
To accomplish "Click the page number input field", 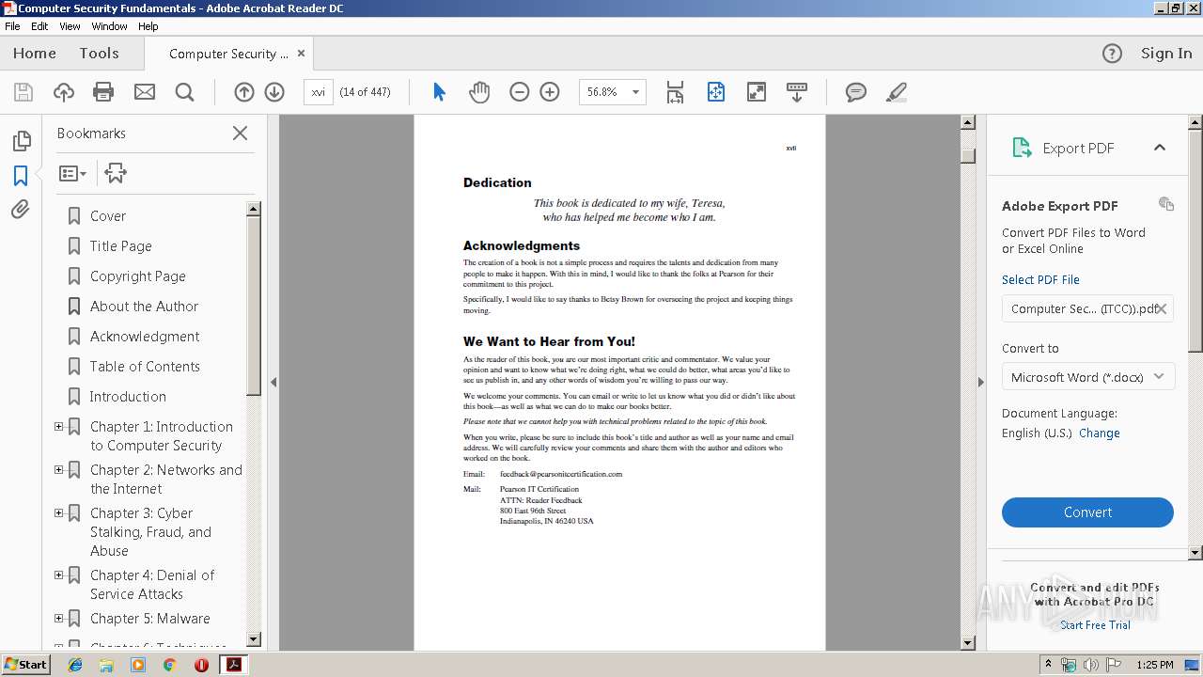I will click(x=319, y=92).
